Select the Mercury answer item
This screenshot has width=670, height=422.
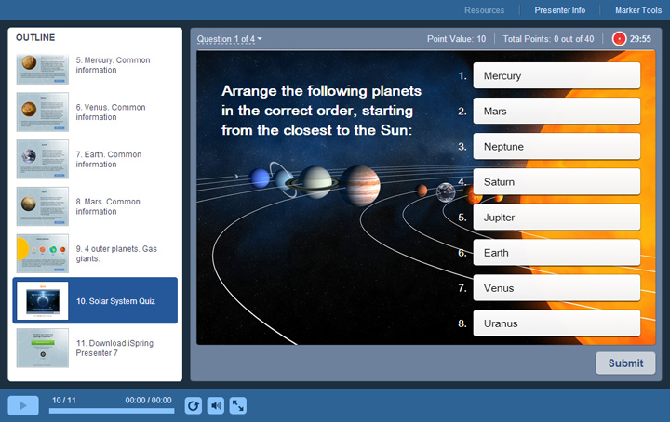coord(556,75)
